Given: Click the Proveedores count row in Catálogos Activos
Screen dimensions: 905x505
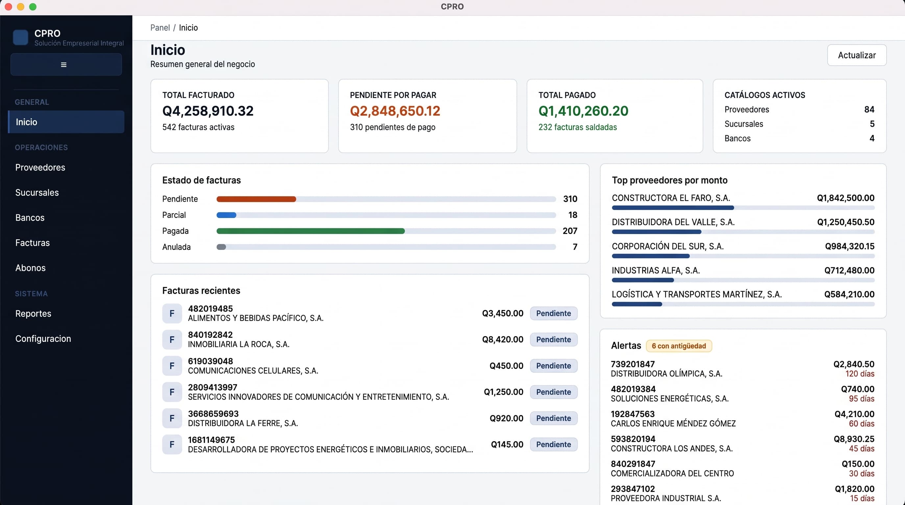Looking at the screenshot, I should click(x=799, y=109).
